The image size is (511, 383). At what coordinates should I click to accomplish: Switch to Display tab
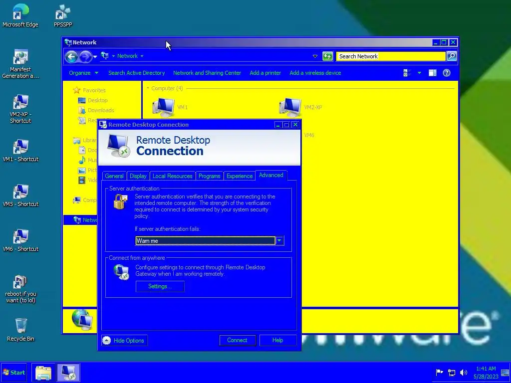tap(138, 176)
